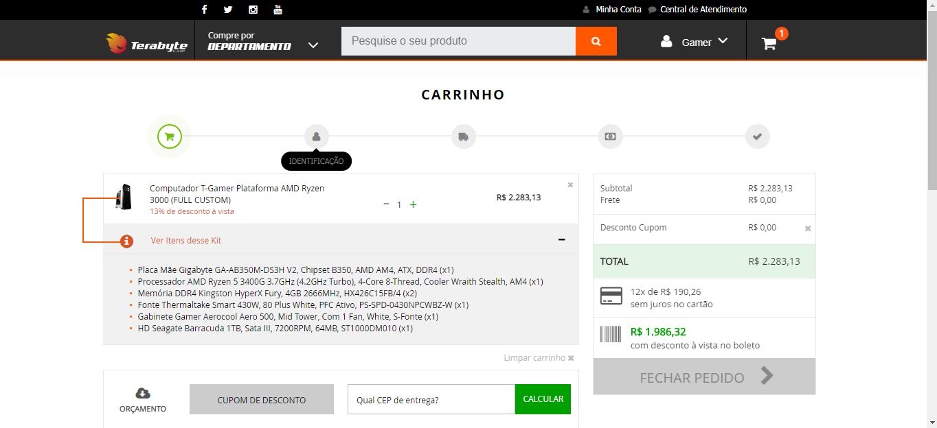Click the R$ 1.986,32 boleto price
Screen dimensions: 937x428
click(x=658, y=332)
